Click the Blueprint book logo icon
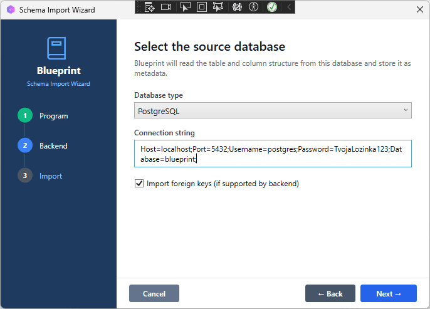Image resolution: width=430 pixels, height=309 pixels. click(56, 48)
